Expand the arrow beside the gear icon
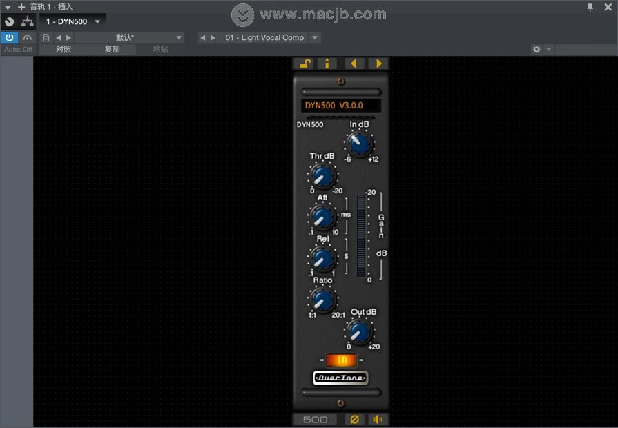This screenshot has width=618, height=428. (x=549, y=50)
